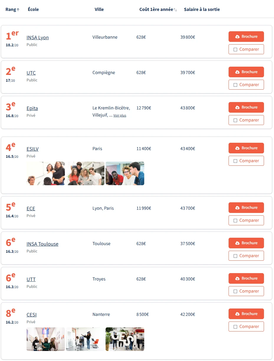Viewport: 274px width, 361px height.
Task: Click download icon in CESI Brochure button
Action: point(237,314)
